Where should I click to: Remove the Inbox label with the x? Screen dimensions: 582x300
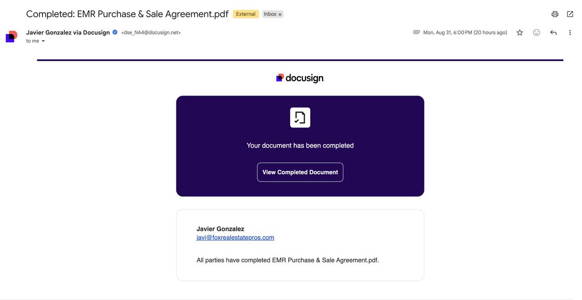[x=280, y=14]
